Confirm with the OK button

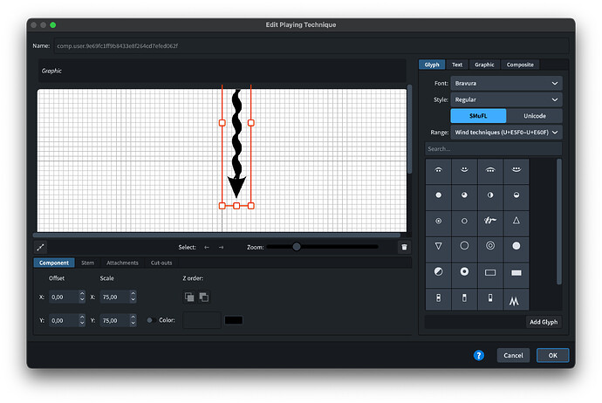[x=552, y=355]
